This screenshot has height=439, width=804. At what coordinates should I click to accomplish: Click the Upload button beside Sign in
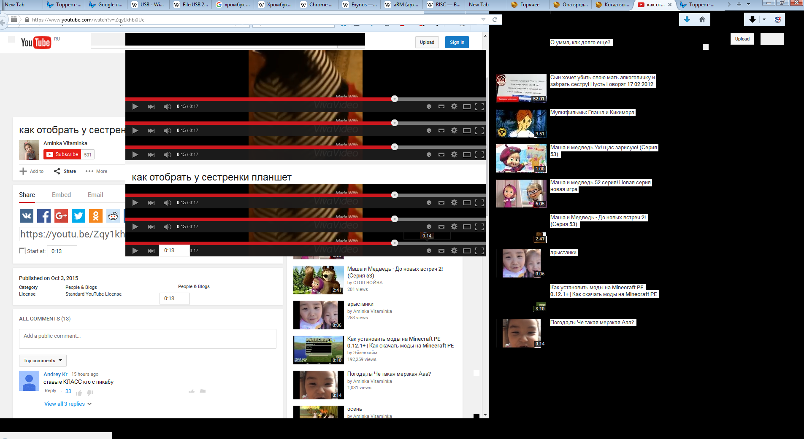point(427,42)
